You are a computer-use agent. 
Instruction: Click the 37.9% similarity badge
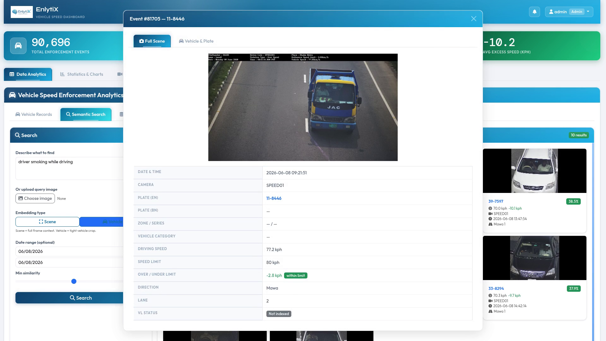tap(573, 289)
